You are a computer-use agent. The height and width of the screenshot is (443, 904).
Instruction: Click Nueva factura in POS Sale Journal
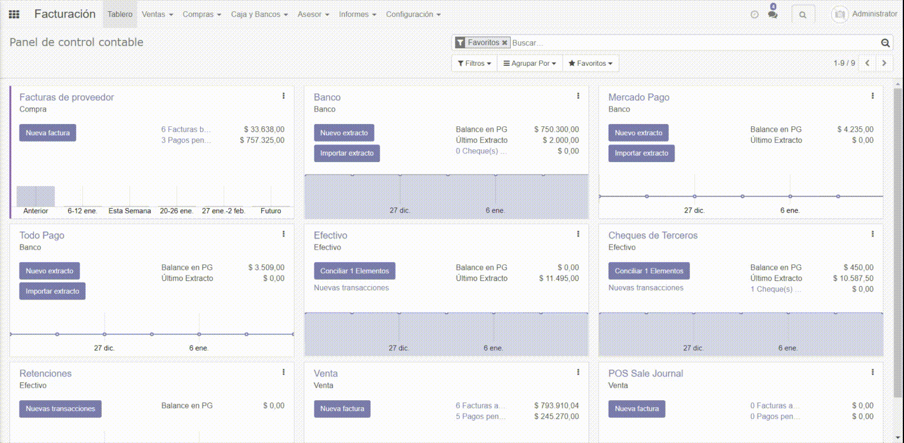tap(637, 409)
